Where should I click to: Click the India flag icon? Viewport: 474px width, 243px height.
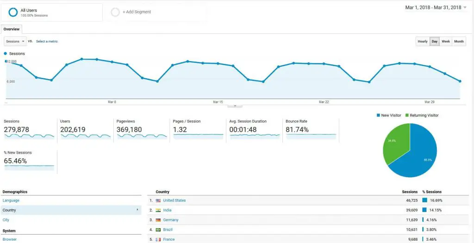tap(158, 210)
